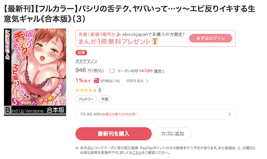Click the yellow star rating icons
The width and height of the screenshot is (267, 159).
click(86, 90)
